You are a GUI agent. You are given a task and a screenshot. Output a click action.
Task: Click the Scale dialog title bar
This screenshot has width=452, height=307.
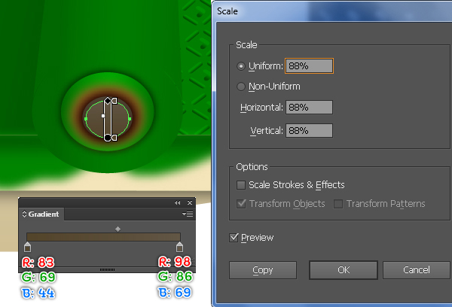click(x=333, y=11)
